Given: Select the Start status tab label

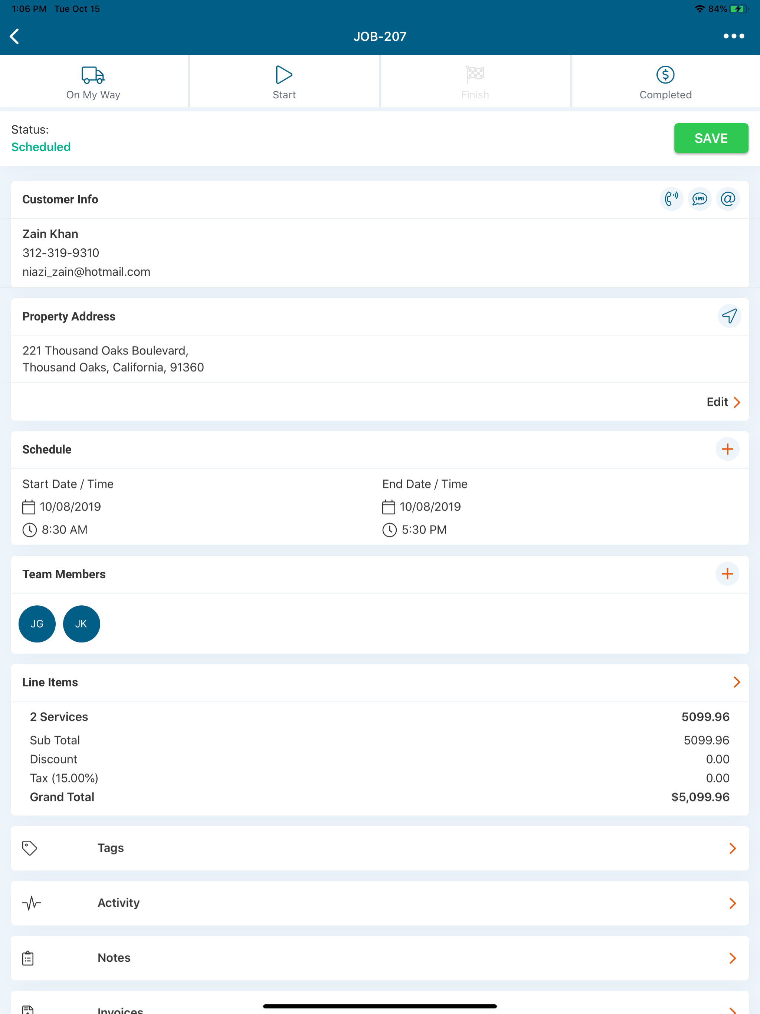Looking at the screenshot, I should point(284,95).
